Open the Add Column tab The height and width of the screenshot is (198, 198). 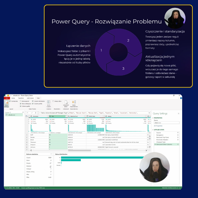tap(30, 98)
